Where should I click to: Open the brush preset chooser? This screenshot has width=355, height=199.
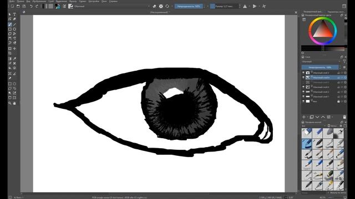(70, 6)
